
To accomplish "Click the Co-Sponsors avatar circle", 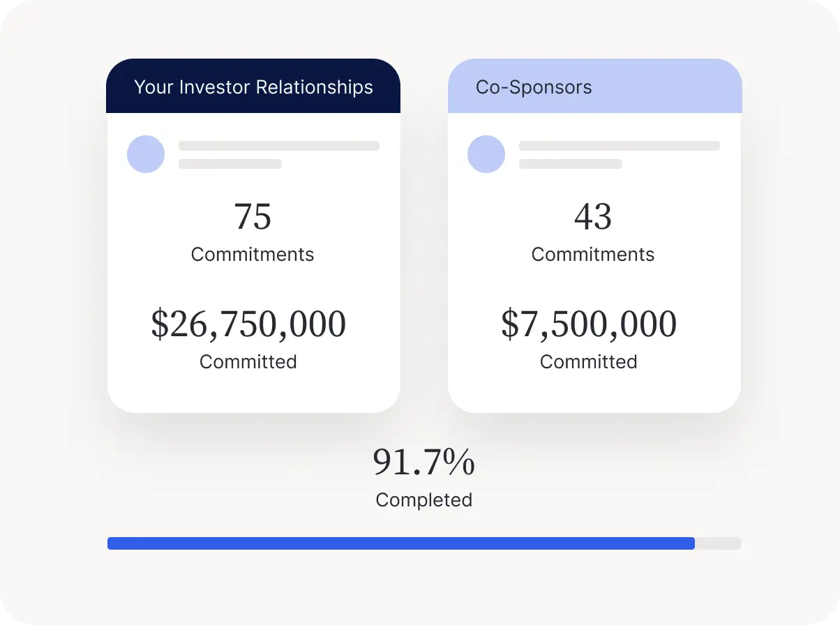I will pyautogui.click(x=486, y=154).
